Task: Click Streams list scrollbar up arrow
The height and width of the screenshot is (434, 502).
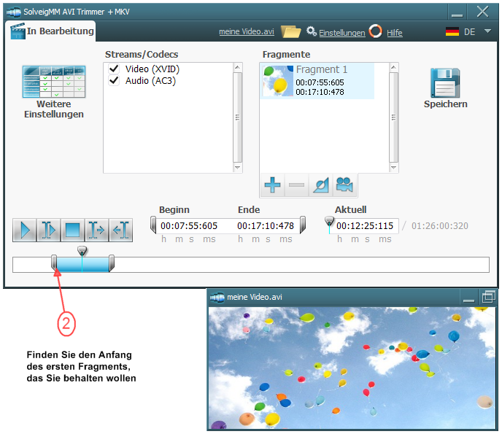Action: [x=237, y=67]
